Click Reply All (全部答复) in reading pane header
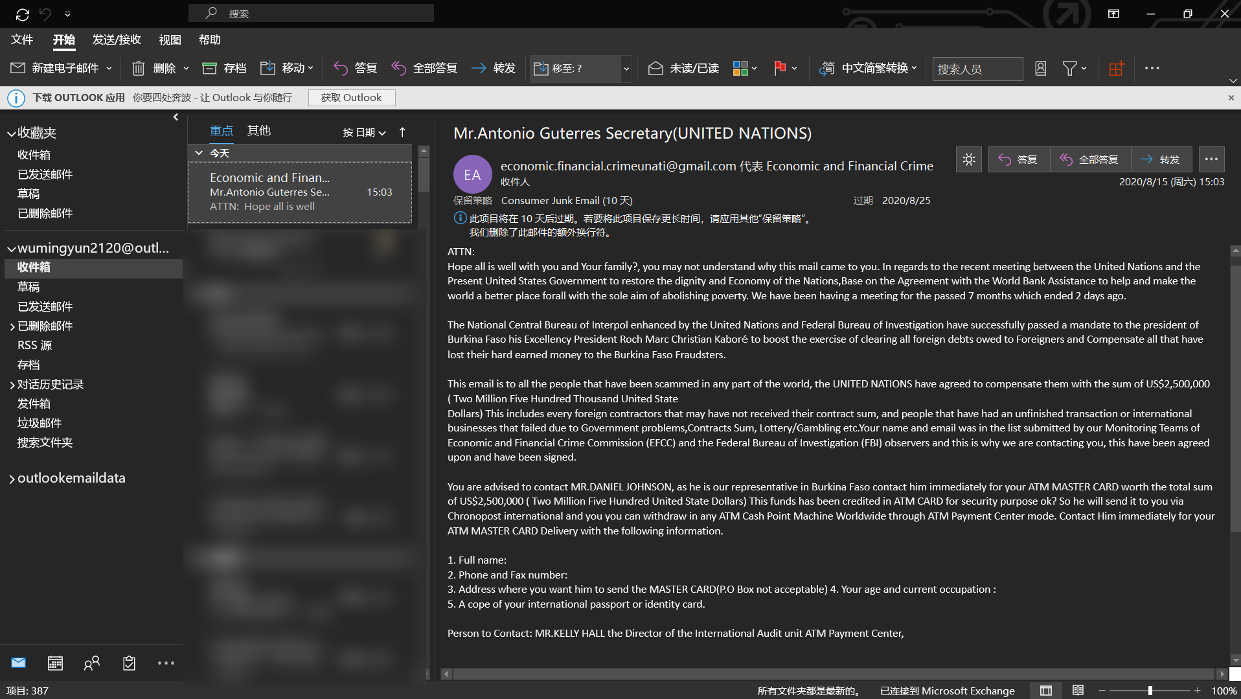Viewport: 1241px width, 699px height. click(1090, 159)
